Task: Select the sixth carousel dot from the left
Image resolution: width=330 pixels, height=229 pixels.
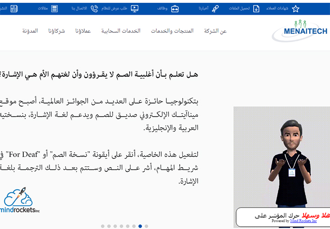Action: click(x=134, y=226)
